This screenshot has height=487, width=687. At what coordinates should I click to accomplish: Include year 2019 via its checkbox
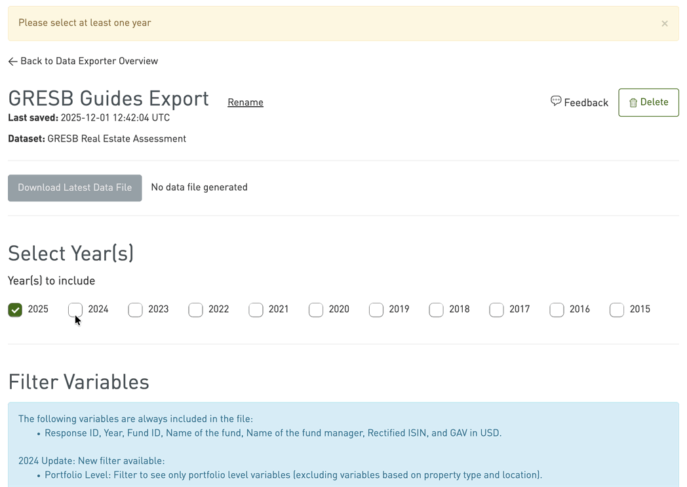point(376,309)
